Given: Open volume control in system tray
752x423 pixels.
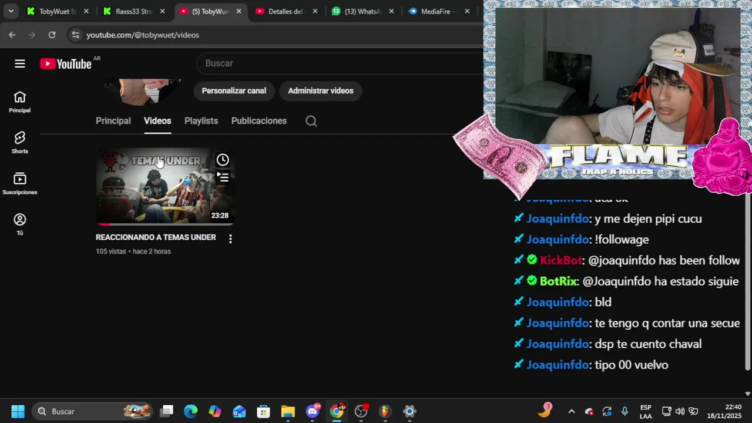Looking at the screenshot, I should point(680,411).
